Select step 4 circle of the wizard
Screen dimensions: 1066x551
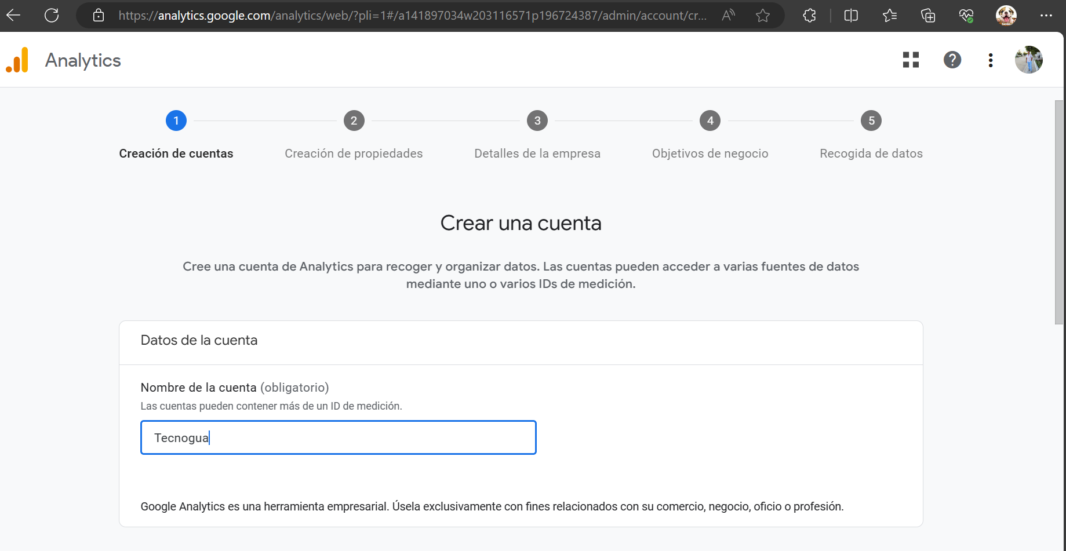click(x=710, y=121)
